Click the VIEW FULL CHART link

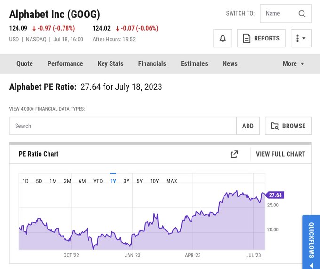[281, 154]
